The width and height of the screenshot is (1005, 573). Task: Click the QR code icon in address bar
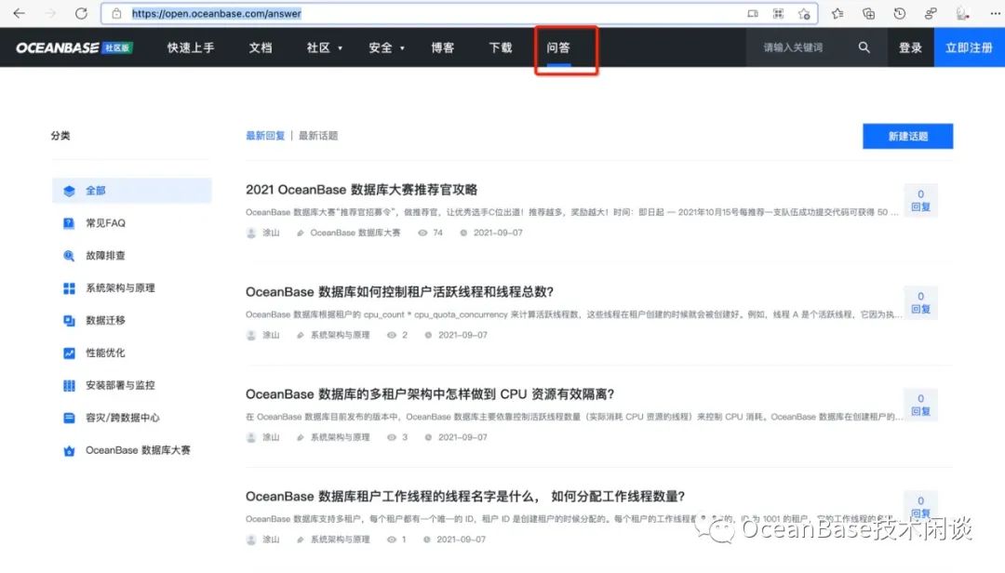778,13
